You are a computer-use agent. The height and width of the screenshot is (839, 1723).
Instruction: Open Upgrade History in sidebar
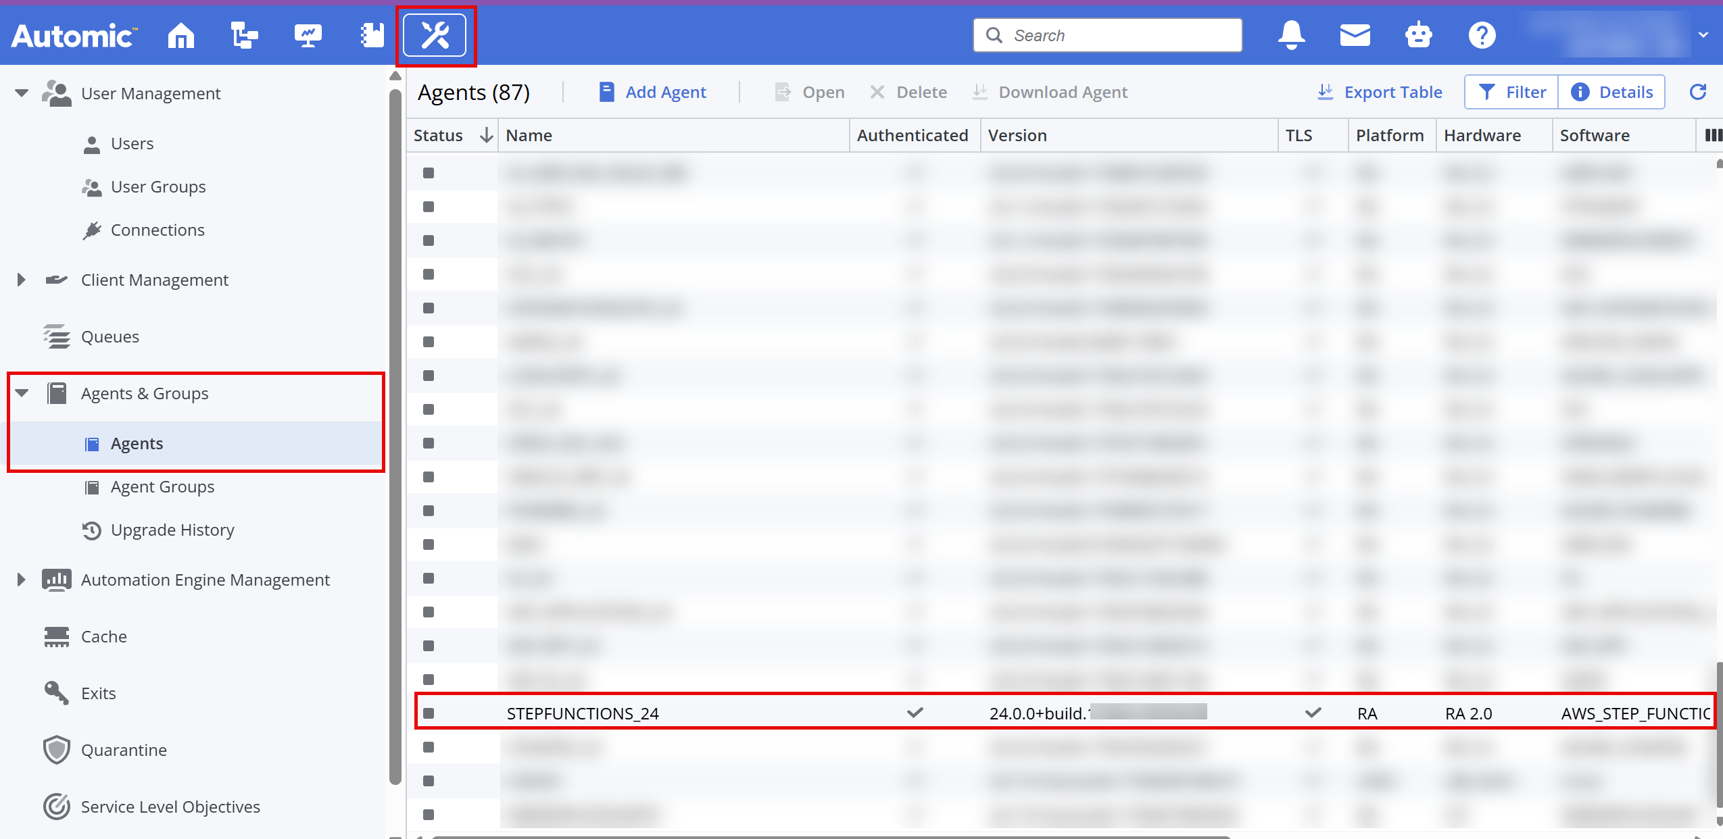[172, 530]
